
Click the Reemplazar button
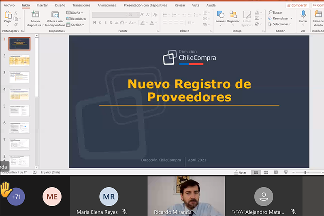pyautogui.click(x=278, y=18)
